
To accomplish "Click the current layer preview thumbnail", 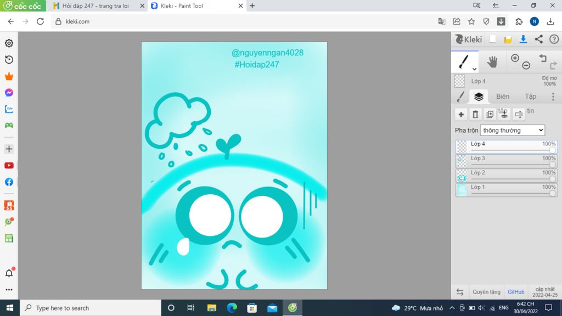I will point(459,81).
